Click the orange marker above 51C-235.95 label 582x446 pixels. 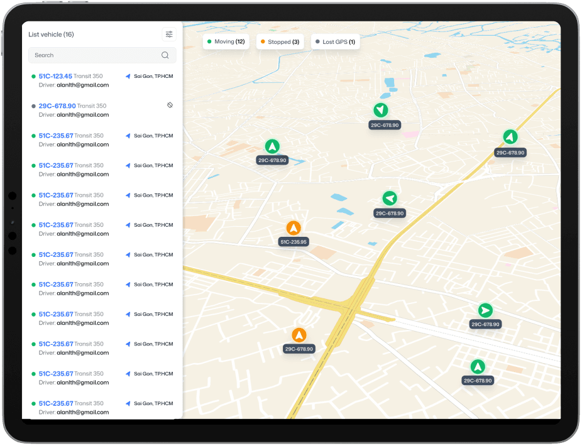294,228
